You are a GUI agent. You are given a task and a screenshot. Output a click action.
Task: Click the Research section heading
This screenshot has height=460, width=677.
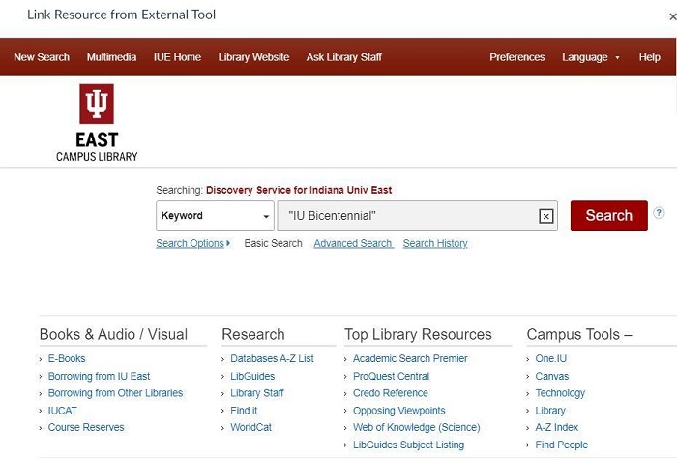click(x=253, y=334)
